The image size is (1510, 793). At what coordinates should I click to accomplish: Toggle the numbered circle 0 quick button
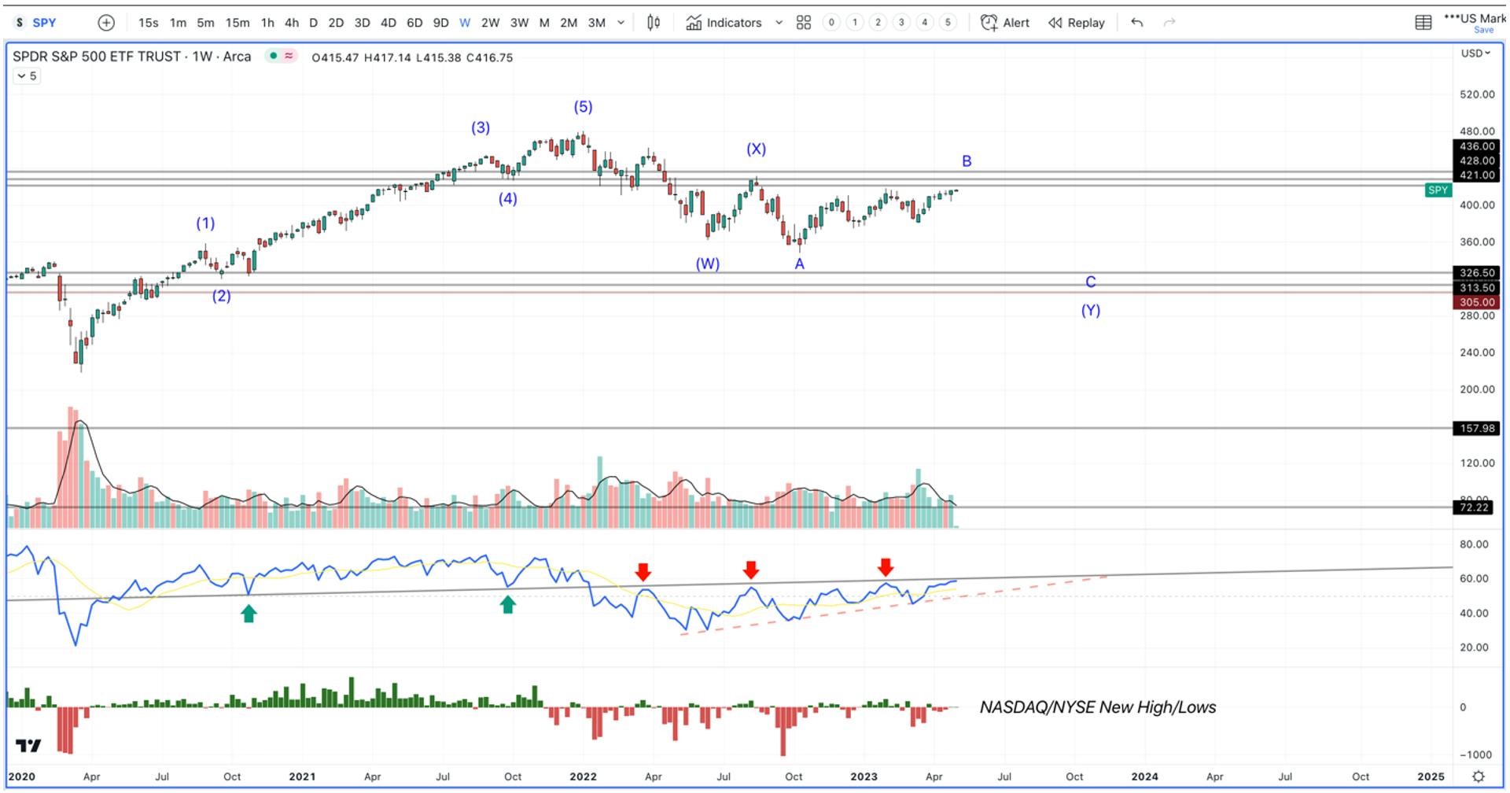click(831, 23)
